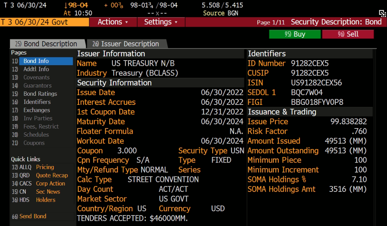The height and width of the screenshot is (226, 387).
Task: Click the Cpn Frequency value S/A
Action: click(x=143, y=160)
